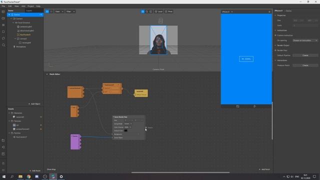Collapse the canvas0 tree node

15,39
